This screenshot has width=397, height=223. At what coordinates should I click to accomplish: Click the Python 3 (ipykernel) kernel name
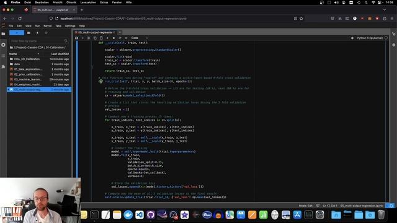(370, 38)
